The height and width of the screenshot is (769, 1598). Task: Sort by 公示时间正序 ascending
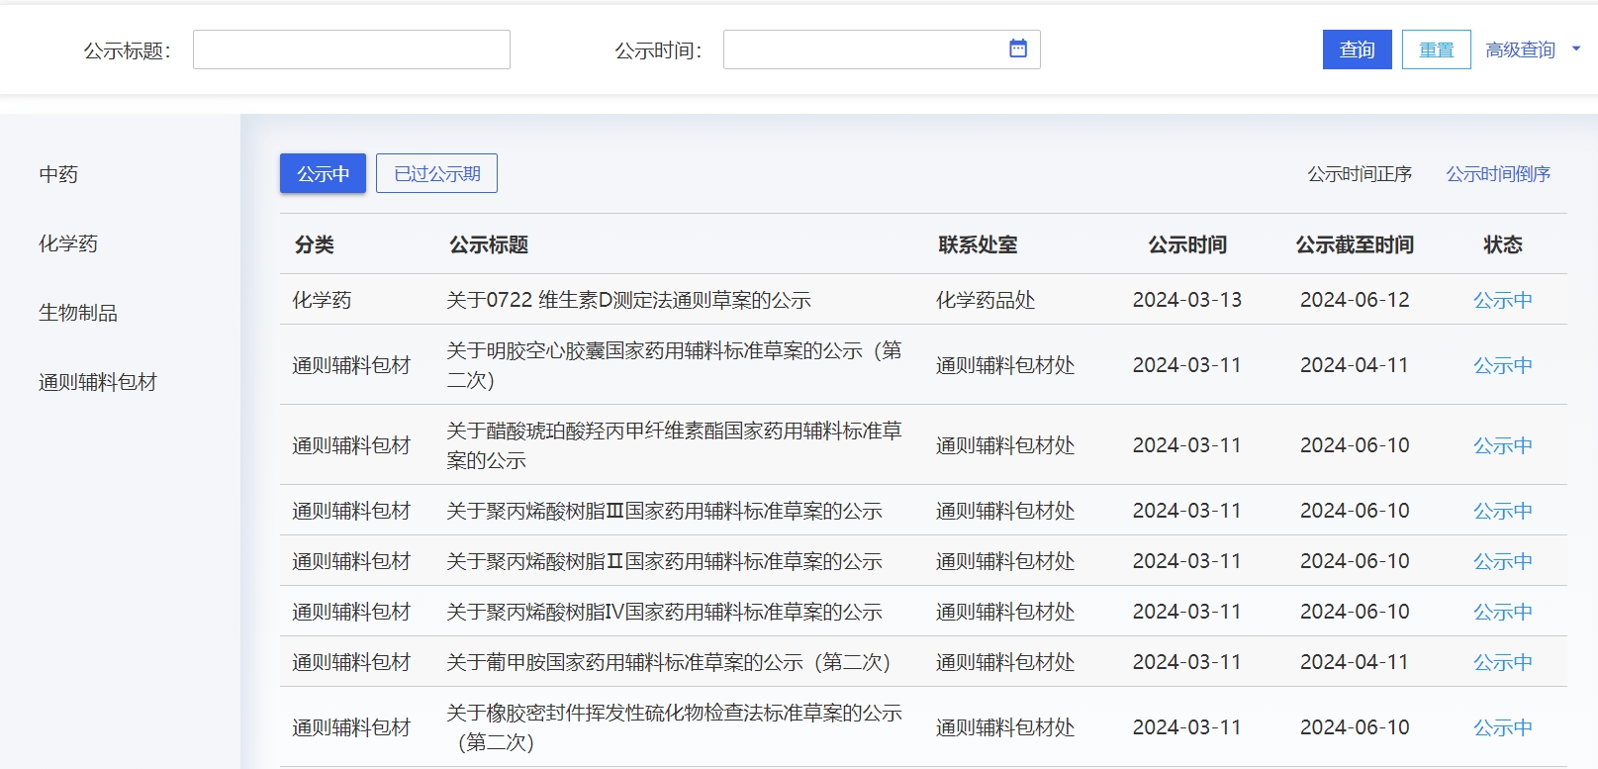1359,174
